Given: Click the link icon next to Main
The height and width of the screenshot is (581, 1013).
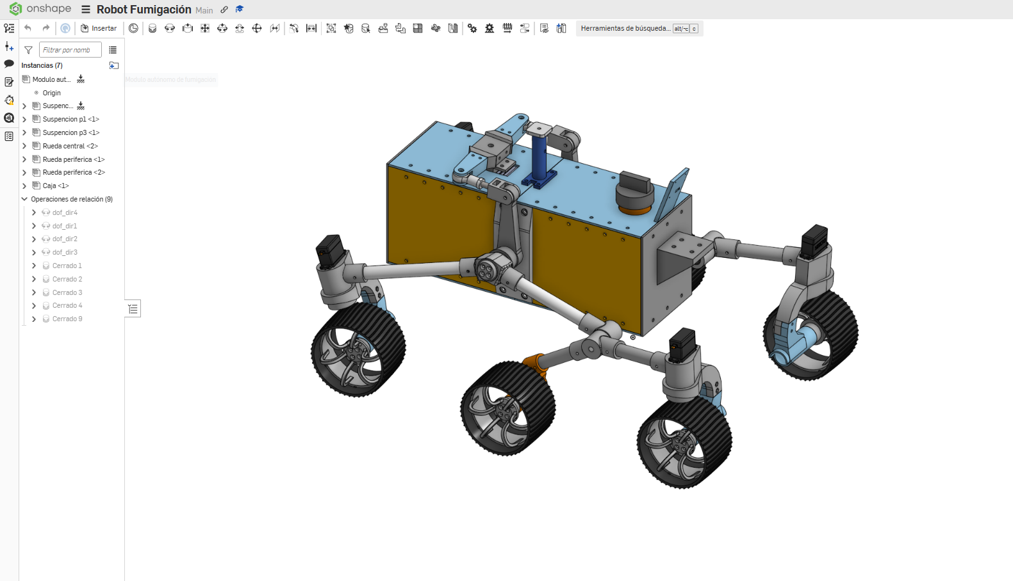Looking at the screenshot, I should pos(224,10).
